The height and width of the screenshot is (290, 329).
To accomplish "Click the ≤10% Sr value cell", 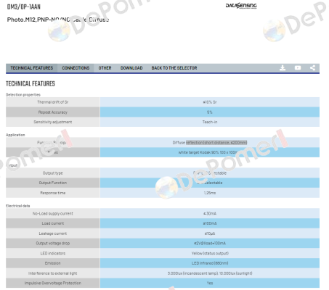I will 210,102.
